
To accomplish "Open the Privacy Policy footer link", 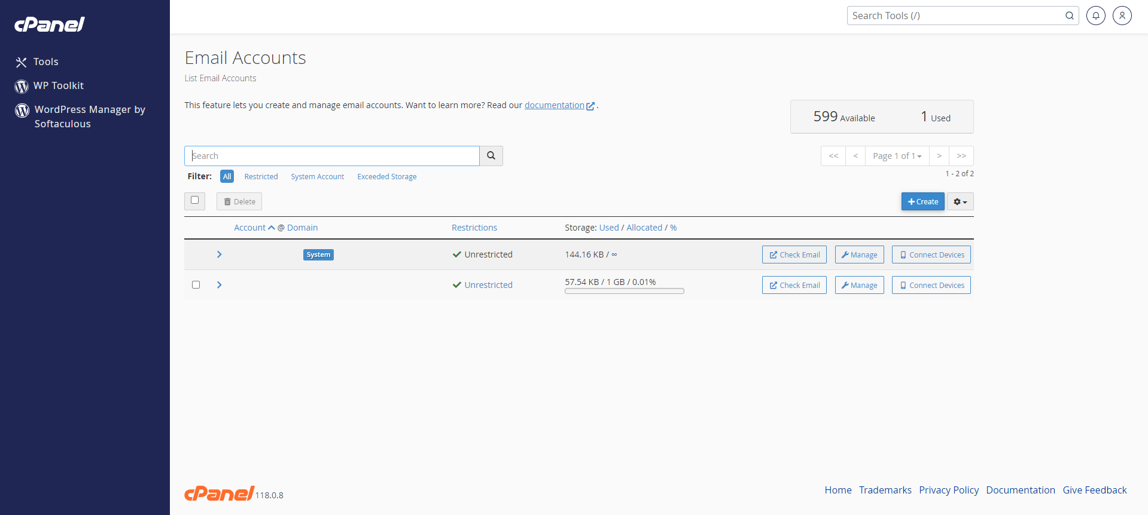I will click(949, 490).
